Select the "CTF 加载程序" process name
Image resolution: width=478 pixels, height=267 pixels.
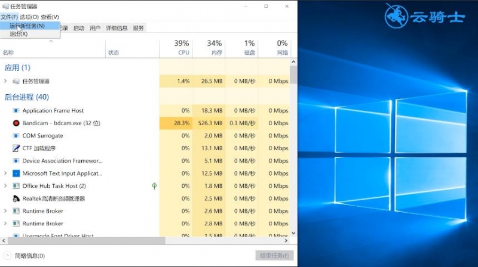tap(39, 148)
